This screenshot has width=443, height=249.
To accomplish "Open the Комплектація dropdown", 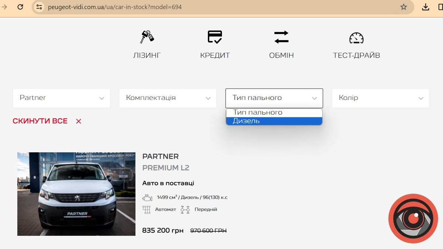I will click(x=168, y=98).
